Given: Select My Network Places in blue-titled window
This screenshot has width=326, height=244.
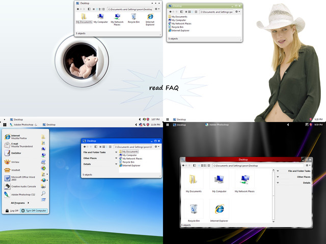Looking at the screenshot, I should [x=131, y=159].
